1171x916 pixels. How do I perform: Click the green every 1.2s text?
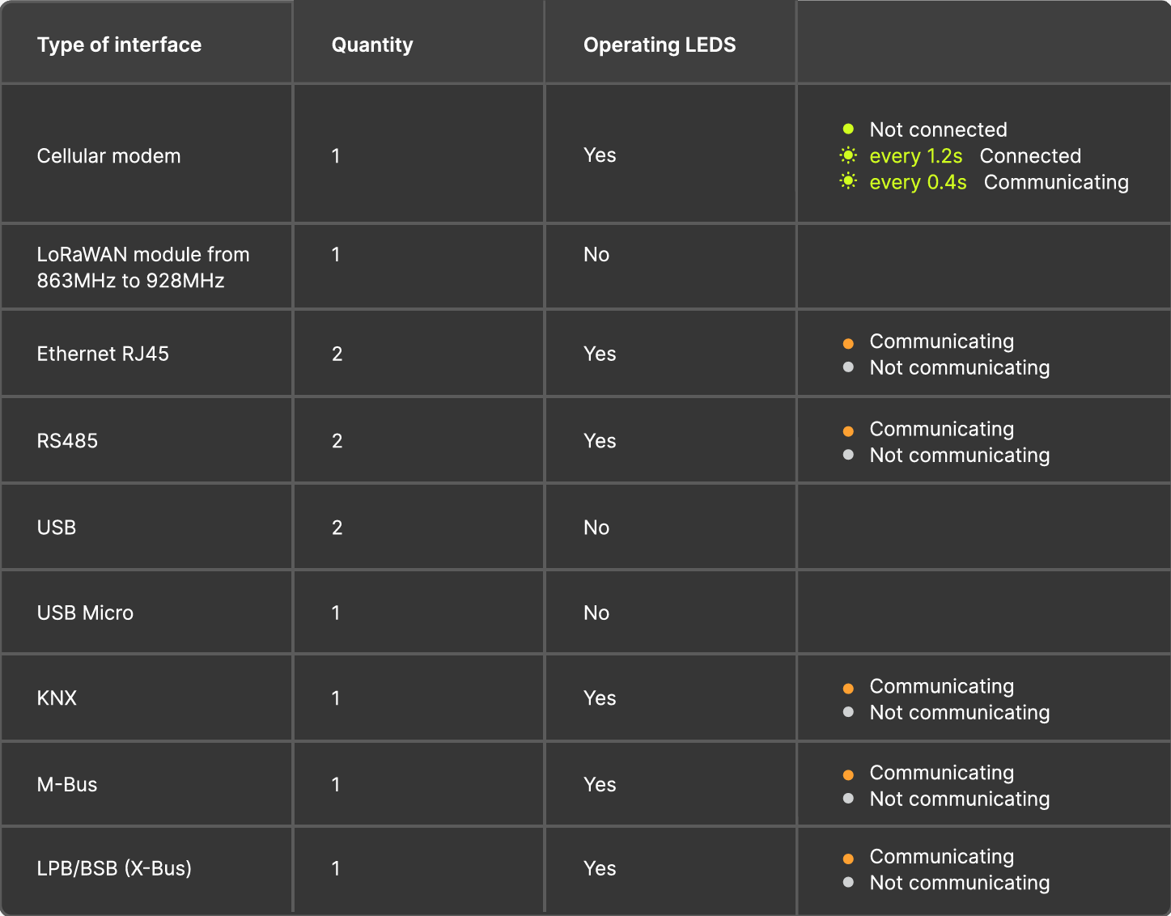point(916,155)
